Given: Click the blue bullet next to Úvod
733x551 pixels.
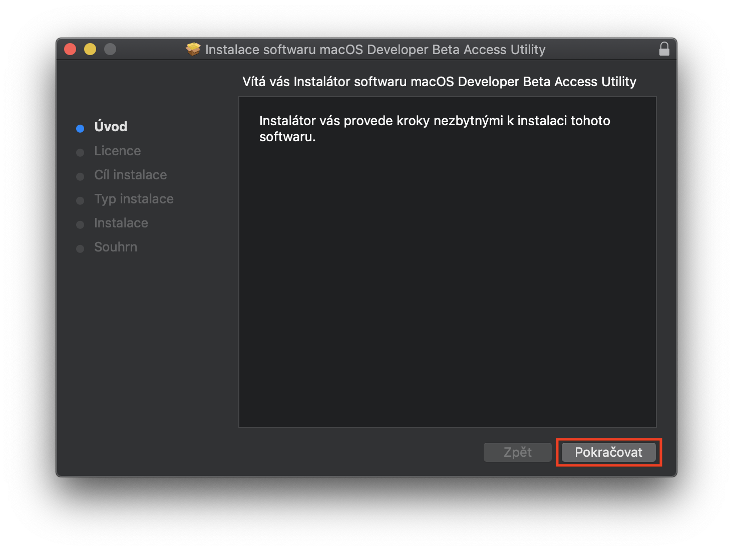Looking at the screenshot, I should point(80,129).
